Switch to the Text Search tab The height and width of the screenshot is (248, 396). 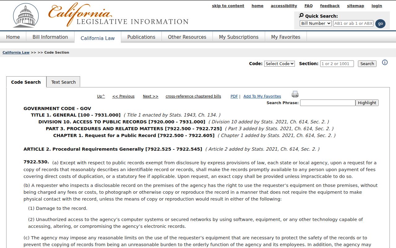tap(63, 82)
